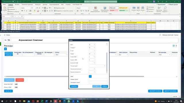Screen dimensions: 184x103
Task: Open the Ставка НДС column dropdown
Action: click(x=92, y=57)
